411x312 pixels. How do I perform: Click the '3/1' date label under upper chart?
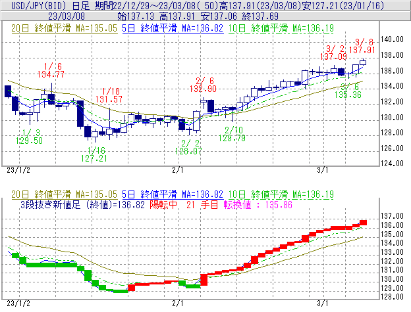point(322,170)
